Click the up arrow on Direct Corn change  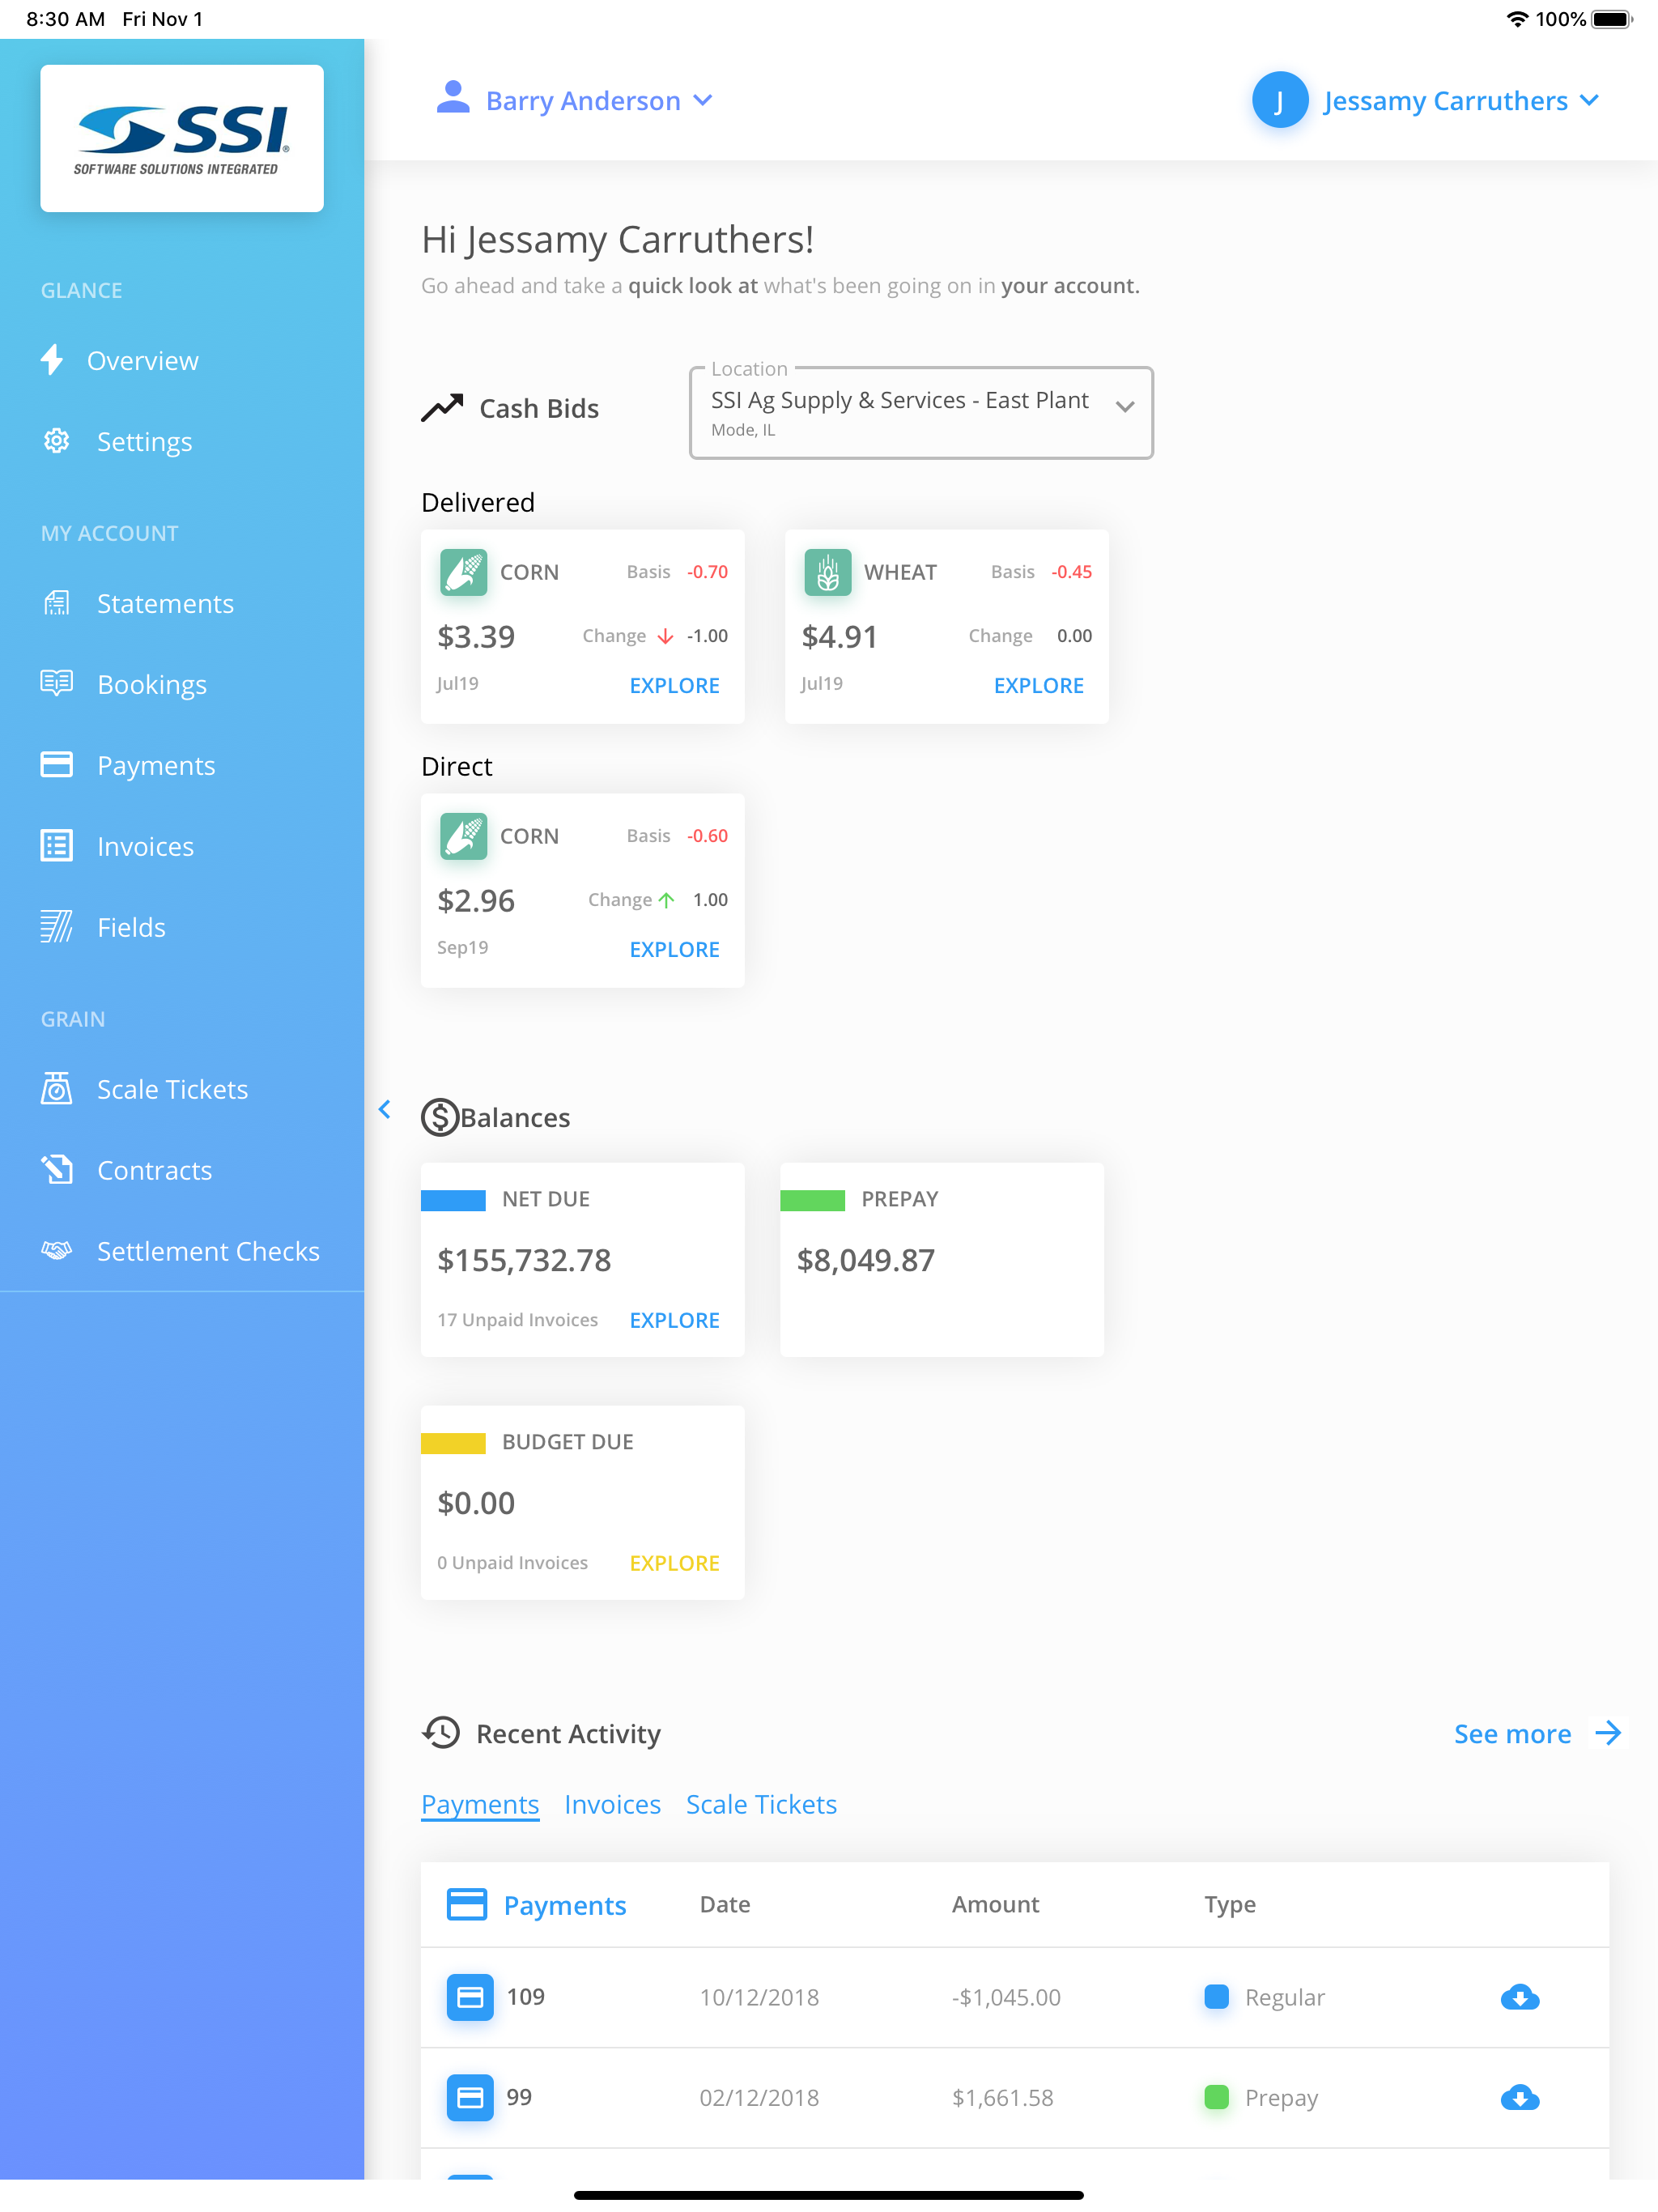point(667,900)
